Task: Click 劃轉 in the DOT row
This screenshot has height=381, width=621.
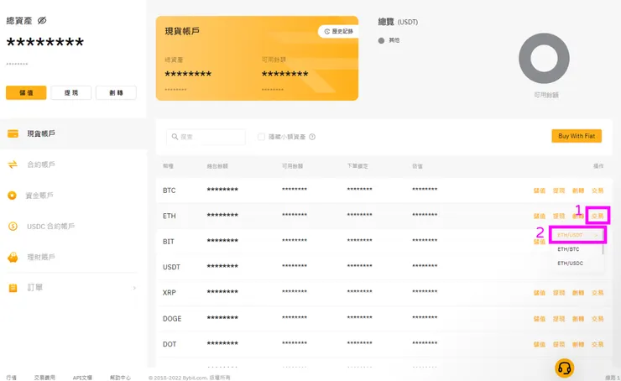Action: click(578, 344)
